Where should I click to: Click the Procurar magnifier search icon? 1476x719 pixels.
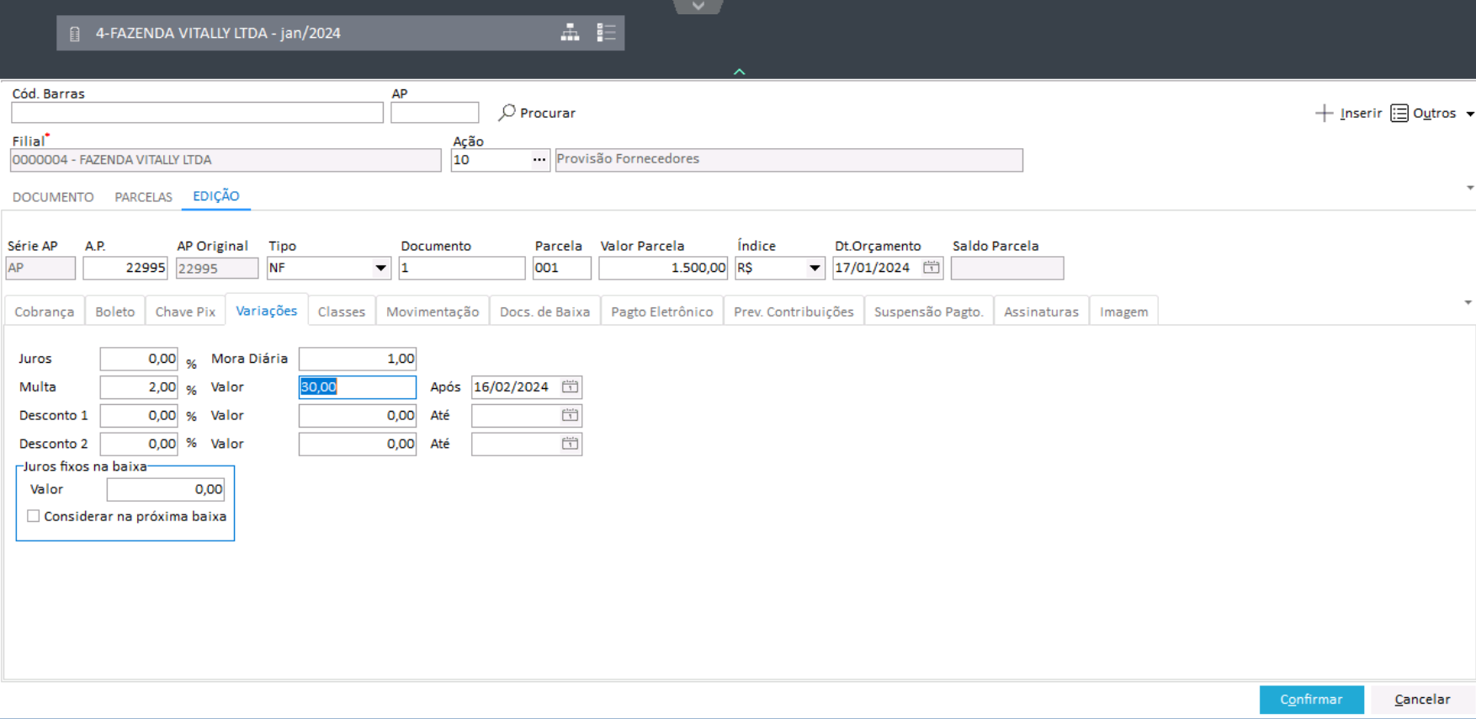[507, 112]
